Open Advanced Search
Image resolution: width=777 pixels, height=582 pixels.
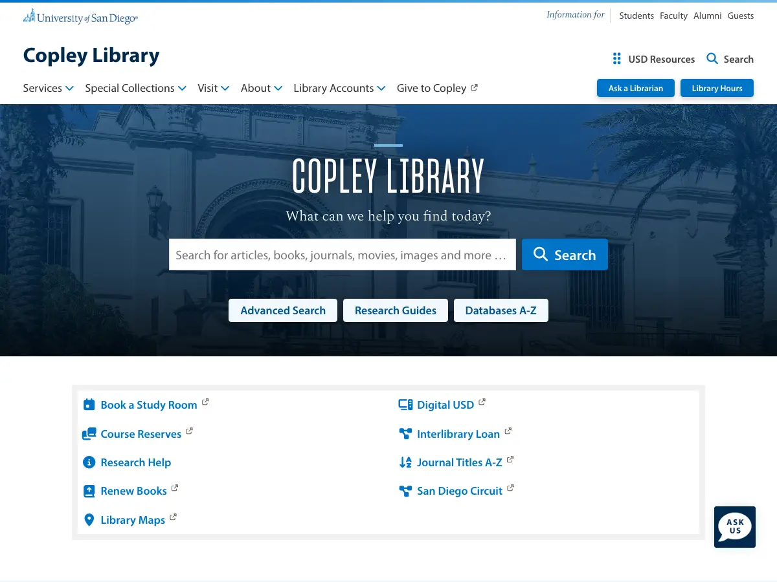(283, 310)
